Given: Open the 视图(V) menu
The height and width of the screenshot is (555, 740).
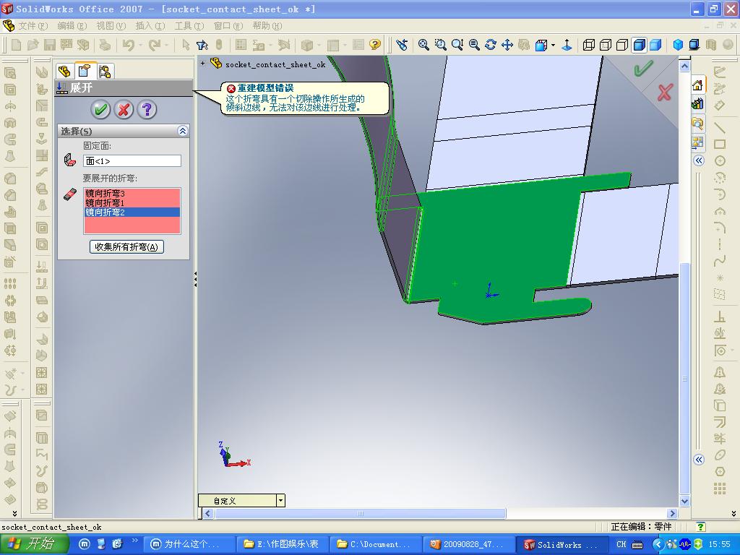Looking at the screenshot, I should point(111,25).
